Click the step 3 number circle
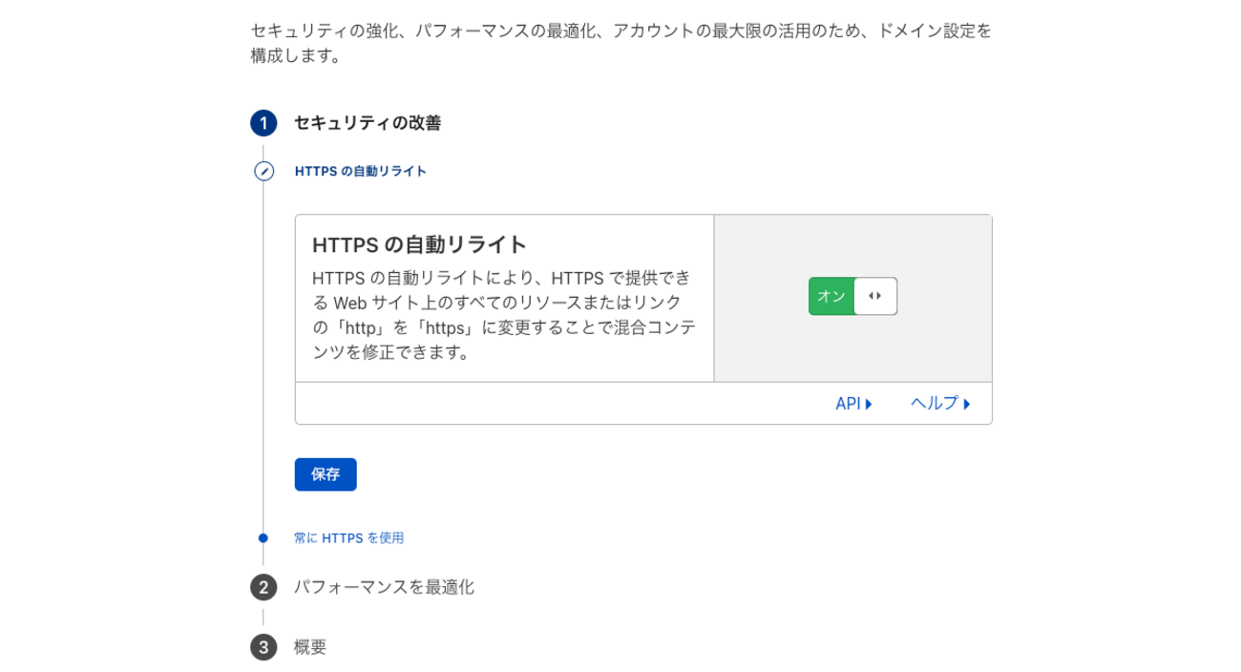1241x672 pixels. (x=263, y=647)
